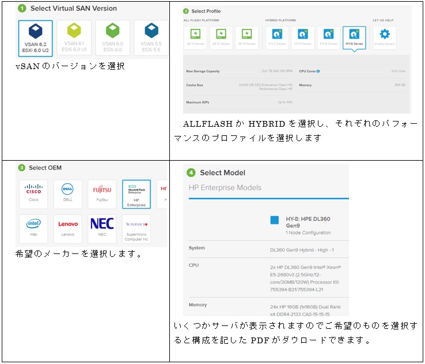425x364 pixels.
Task: Select Fujitsu as the OEM
Action: [x=102, y=194]
